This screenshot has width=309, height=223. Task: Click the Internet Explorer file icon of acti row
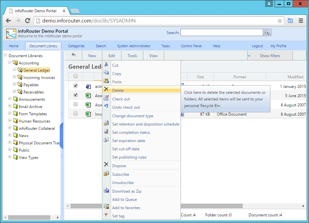(88, 86)
